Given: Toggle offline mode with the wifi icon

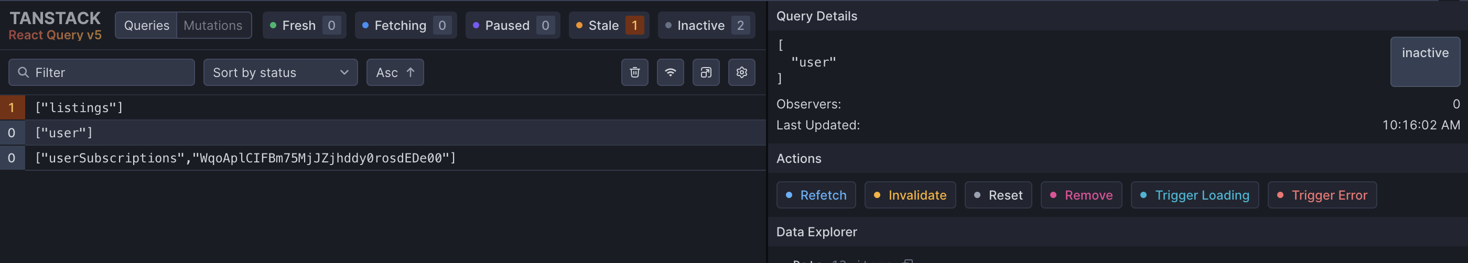Looking at the screenshot, I should (670, 72).
